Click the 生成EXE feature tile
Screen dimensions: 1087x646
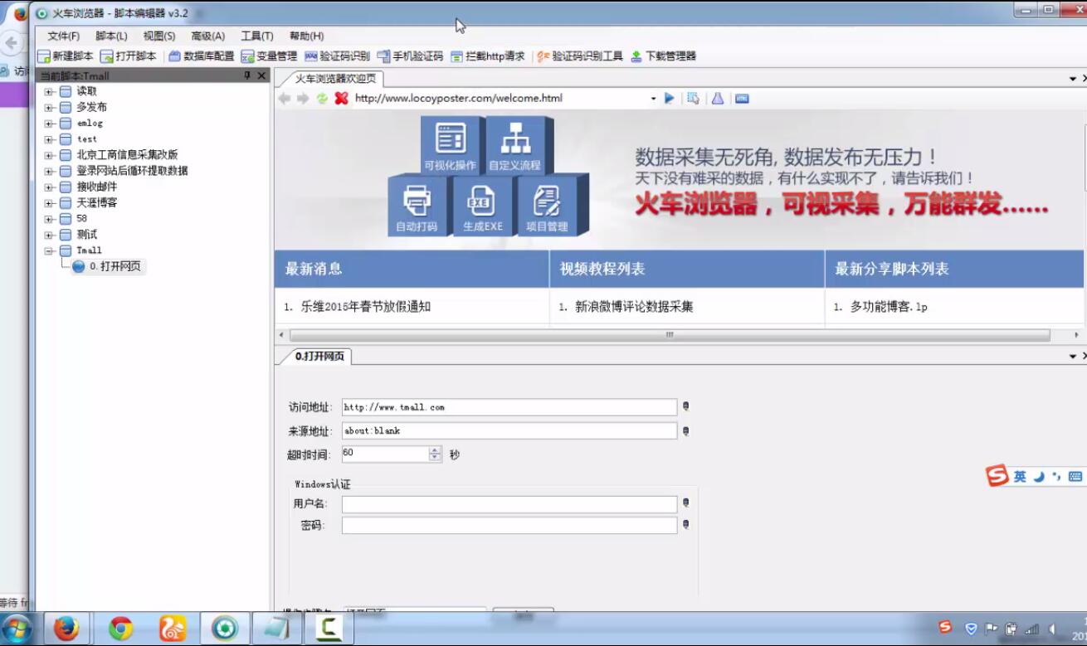click(481, 206)
